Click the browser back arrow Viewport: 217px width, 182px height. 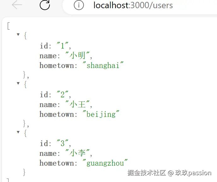[x=17, y=5]
